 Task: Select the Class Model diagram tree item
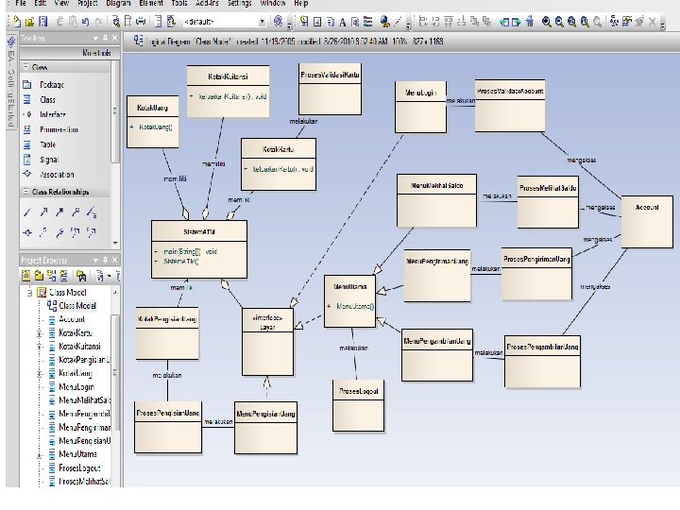point(77,306)
